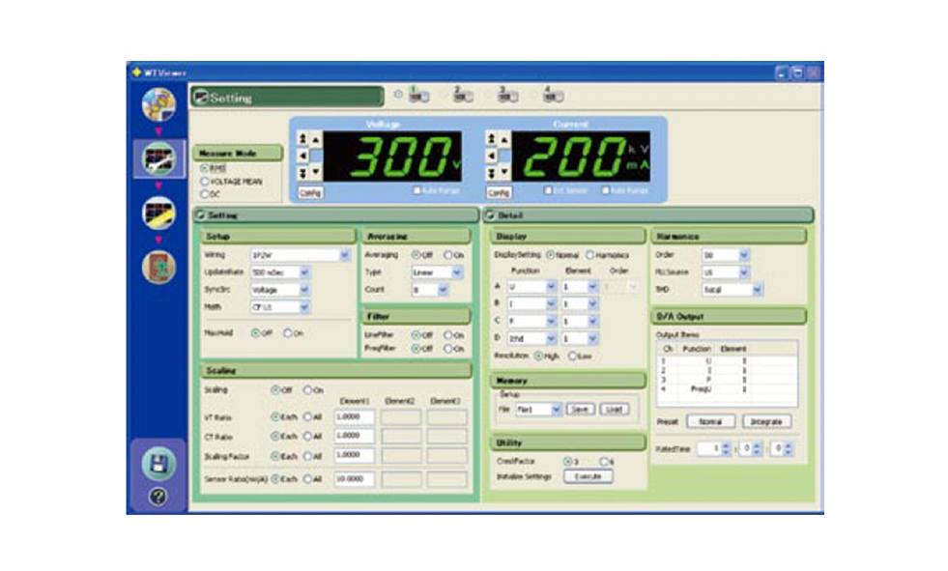Select device 4 icon in top bar
Screen dimensions: 948x571
(x=553, y=96)
